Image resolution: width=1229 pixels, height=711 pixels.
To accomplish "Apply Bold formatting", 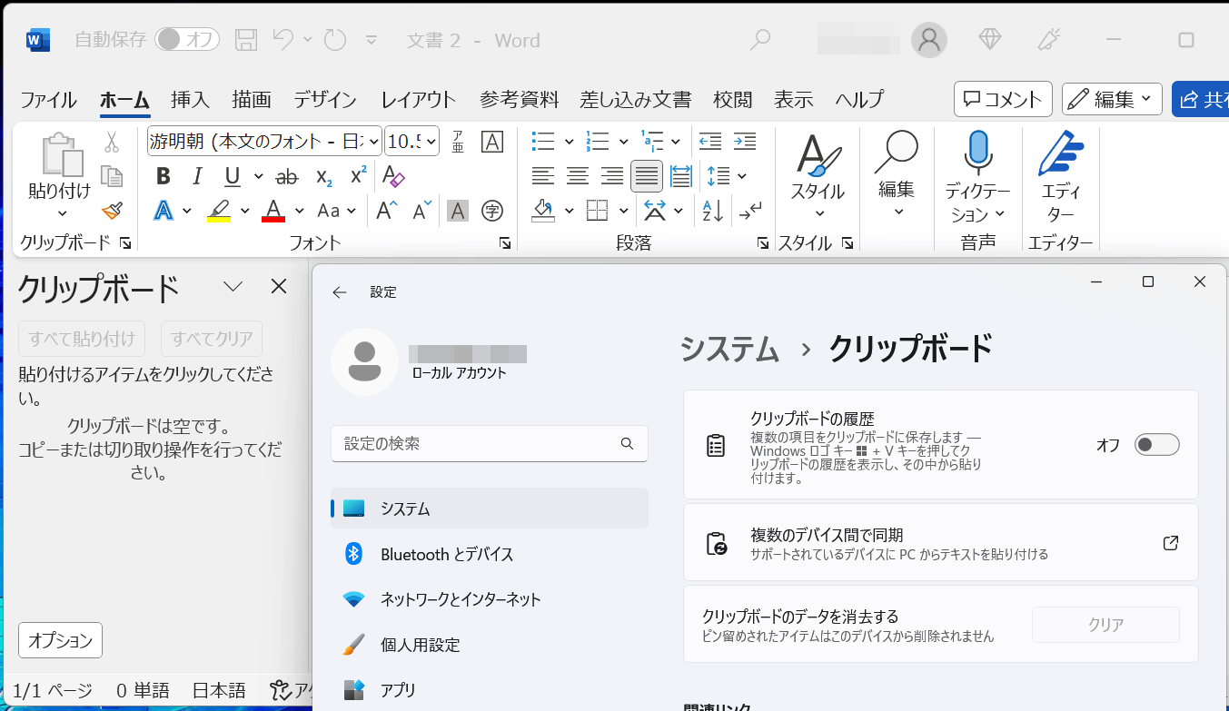I will click(164, 176).
